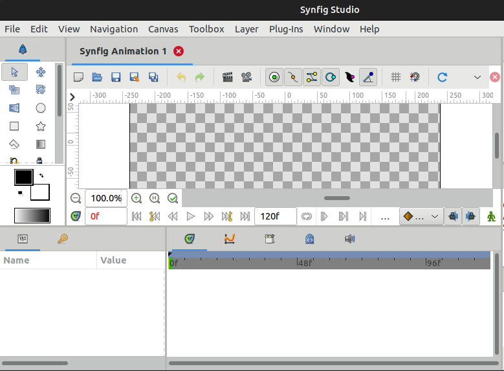Save the current file
This screenshot has height=371, width=504.
116,77
